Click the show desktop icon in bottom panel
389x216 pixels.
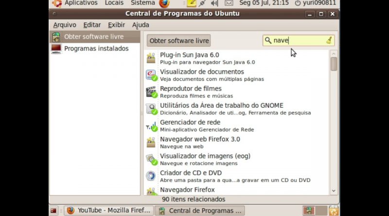(53, 211)
